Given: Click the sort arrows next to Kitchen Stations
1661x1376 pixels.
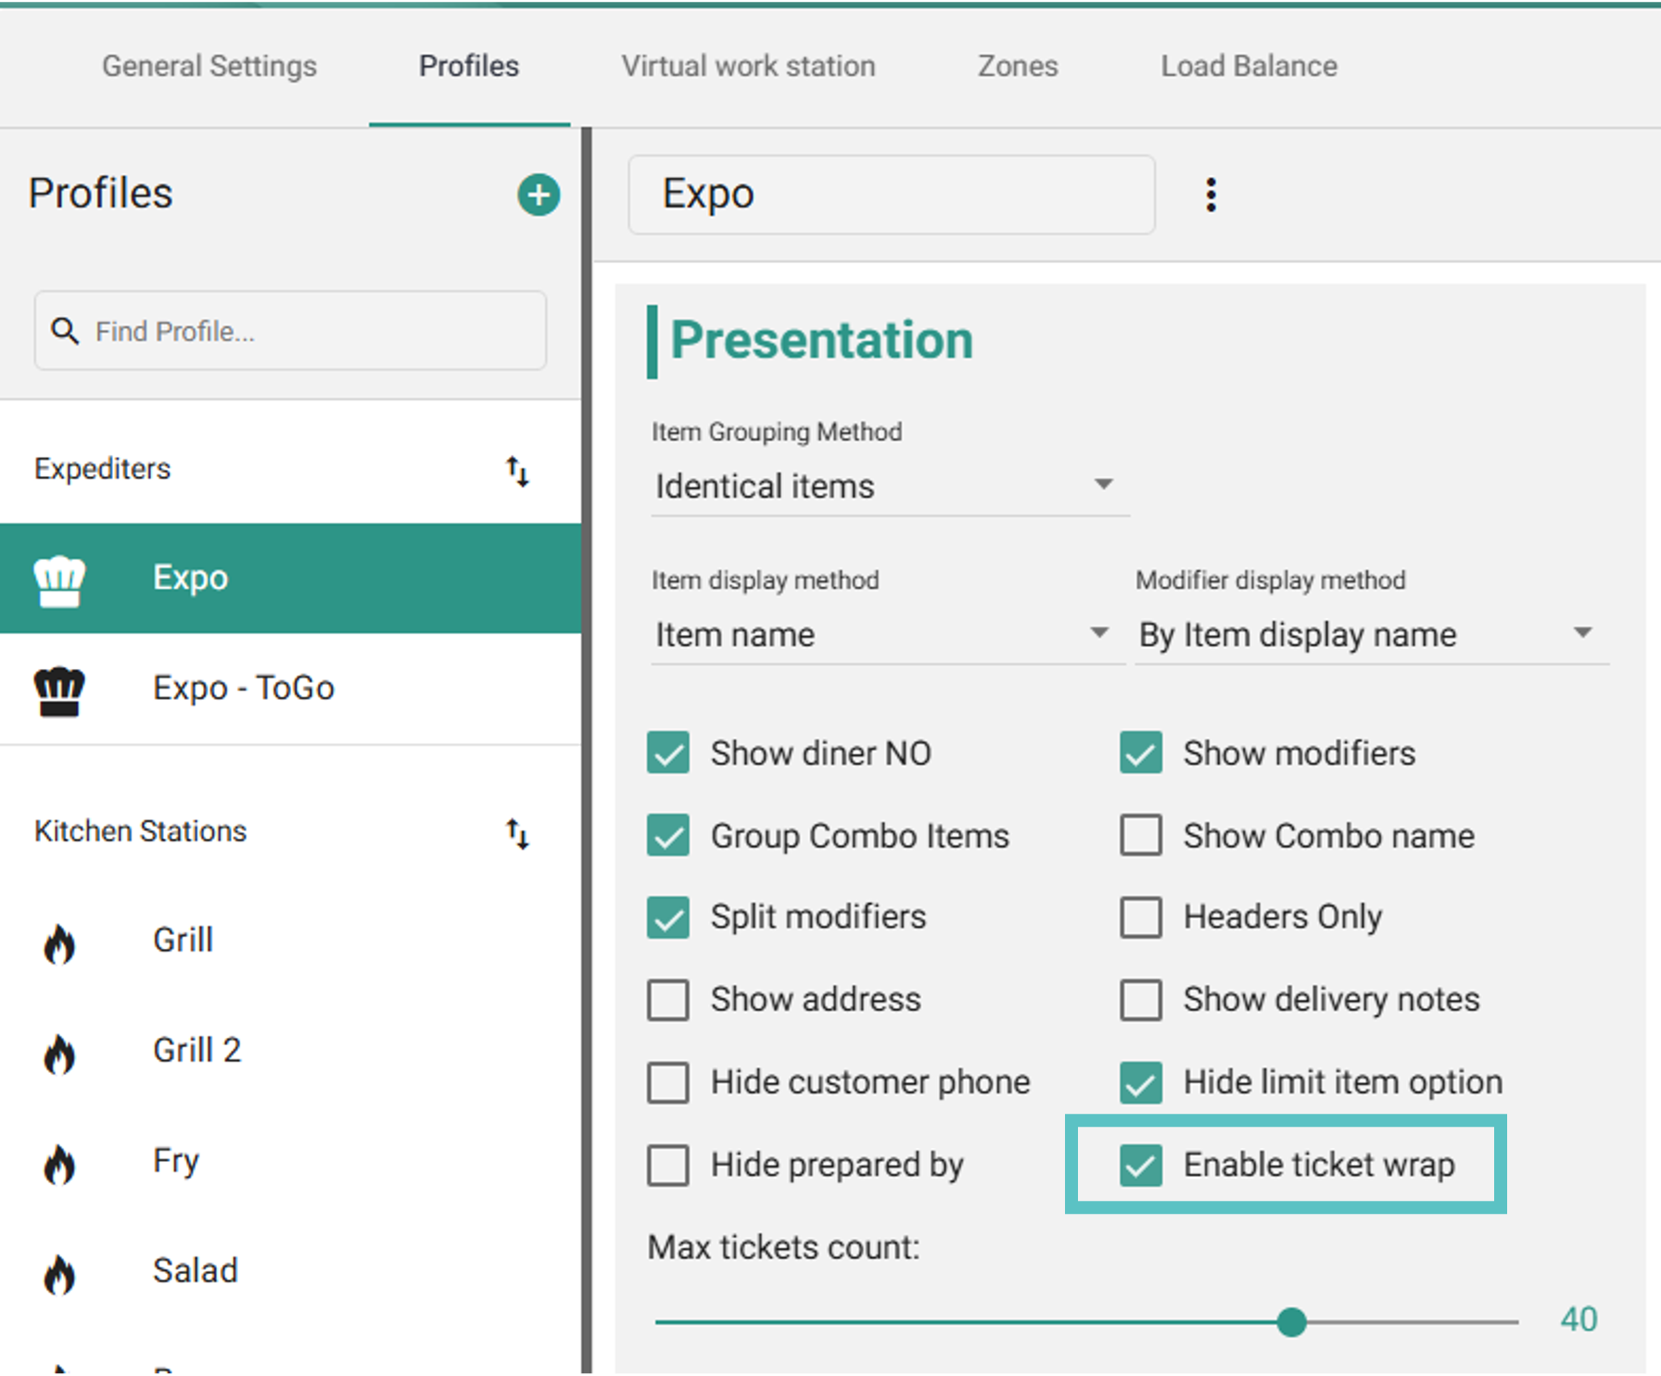Looking at the screenshot, I should coord(517,833).
